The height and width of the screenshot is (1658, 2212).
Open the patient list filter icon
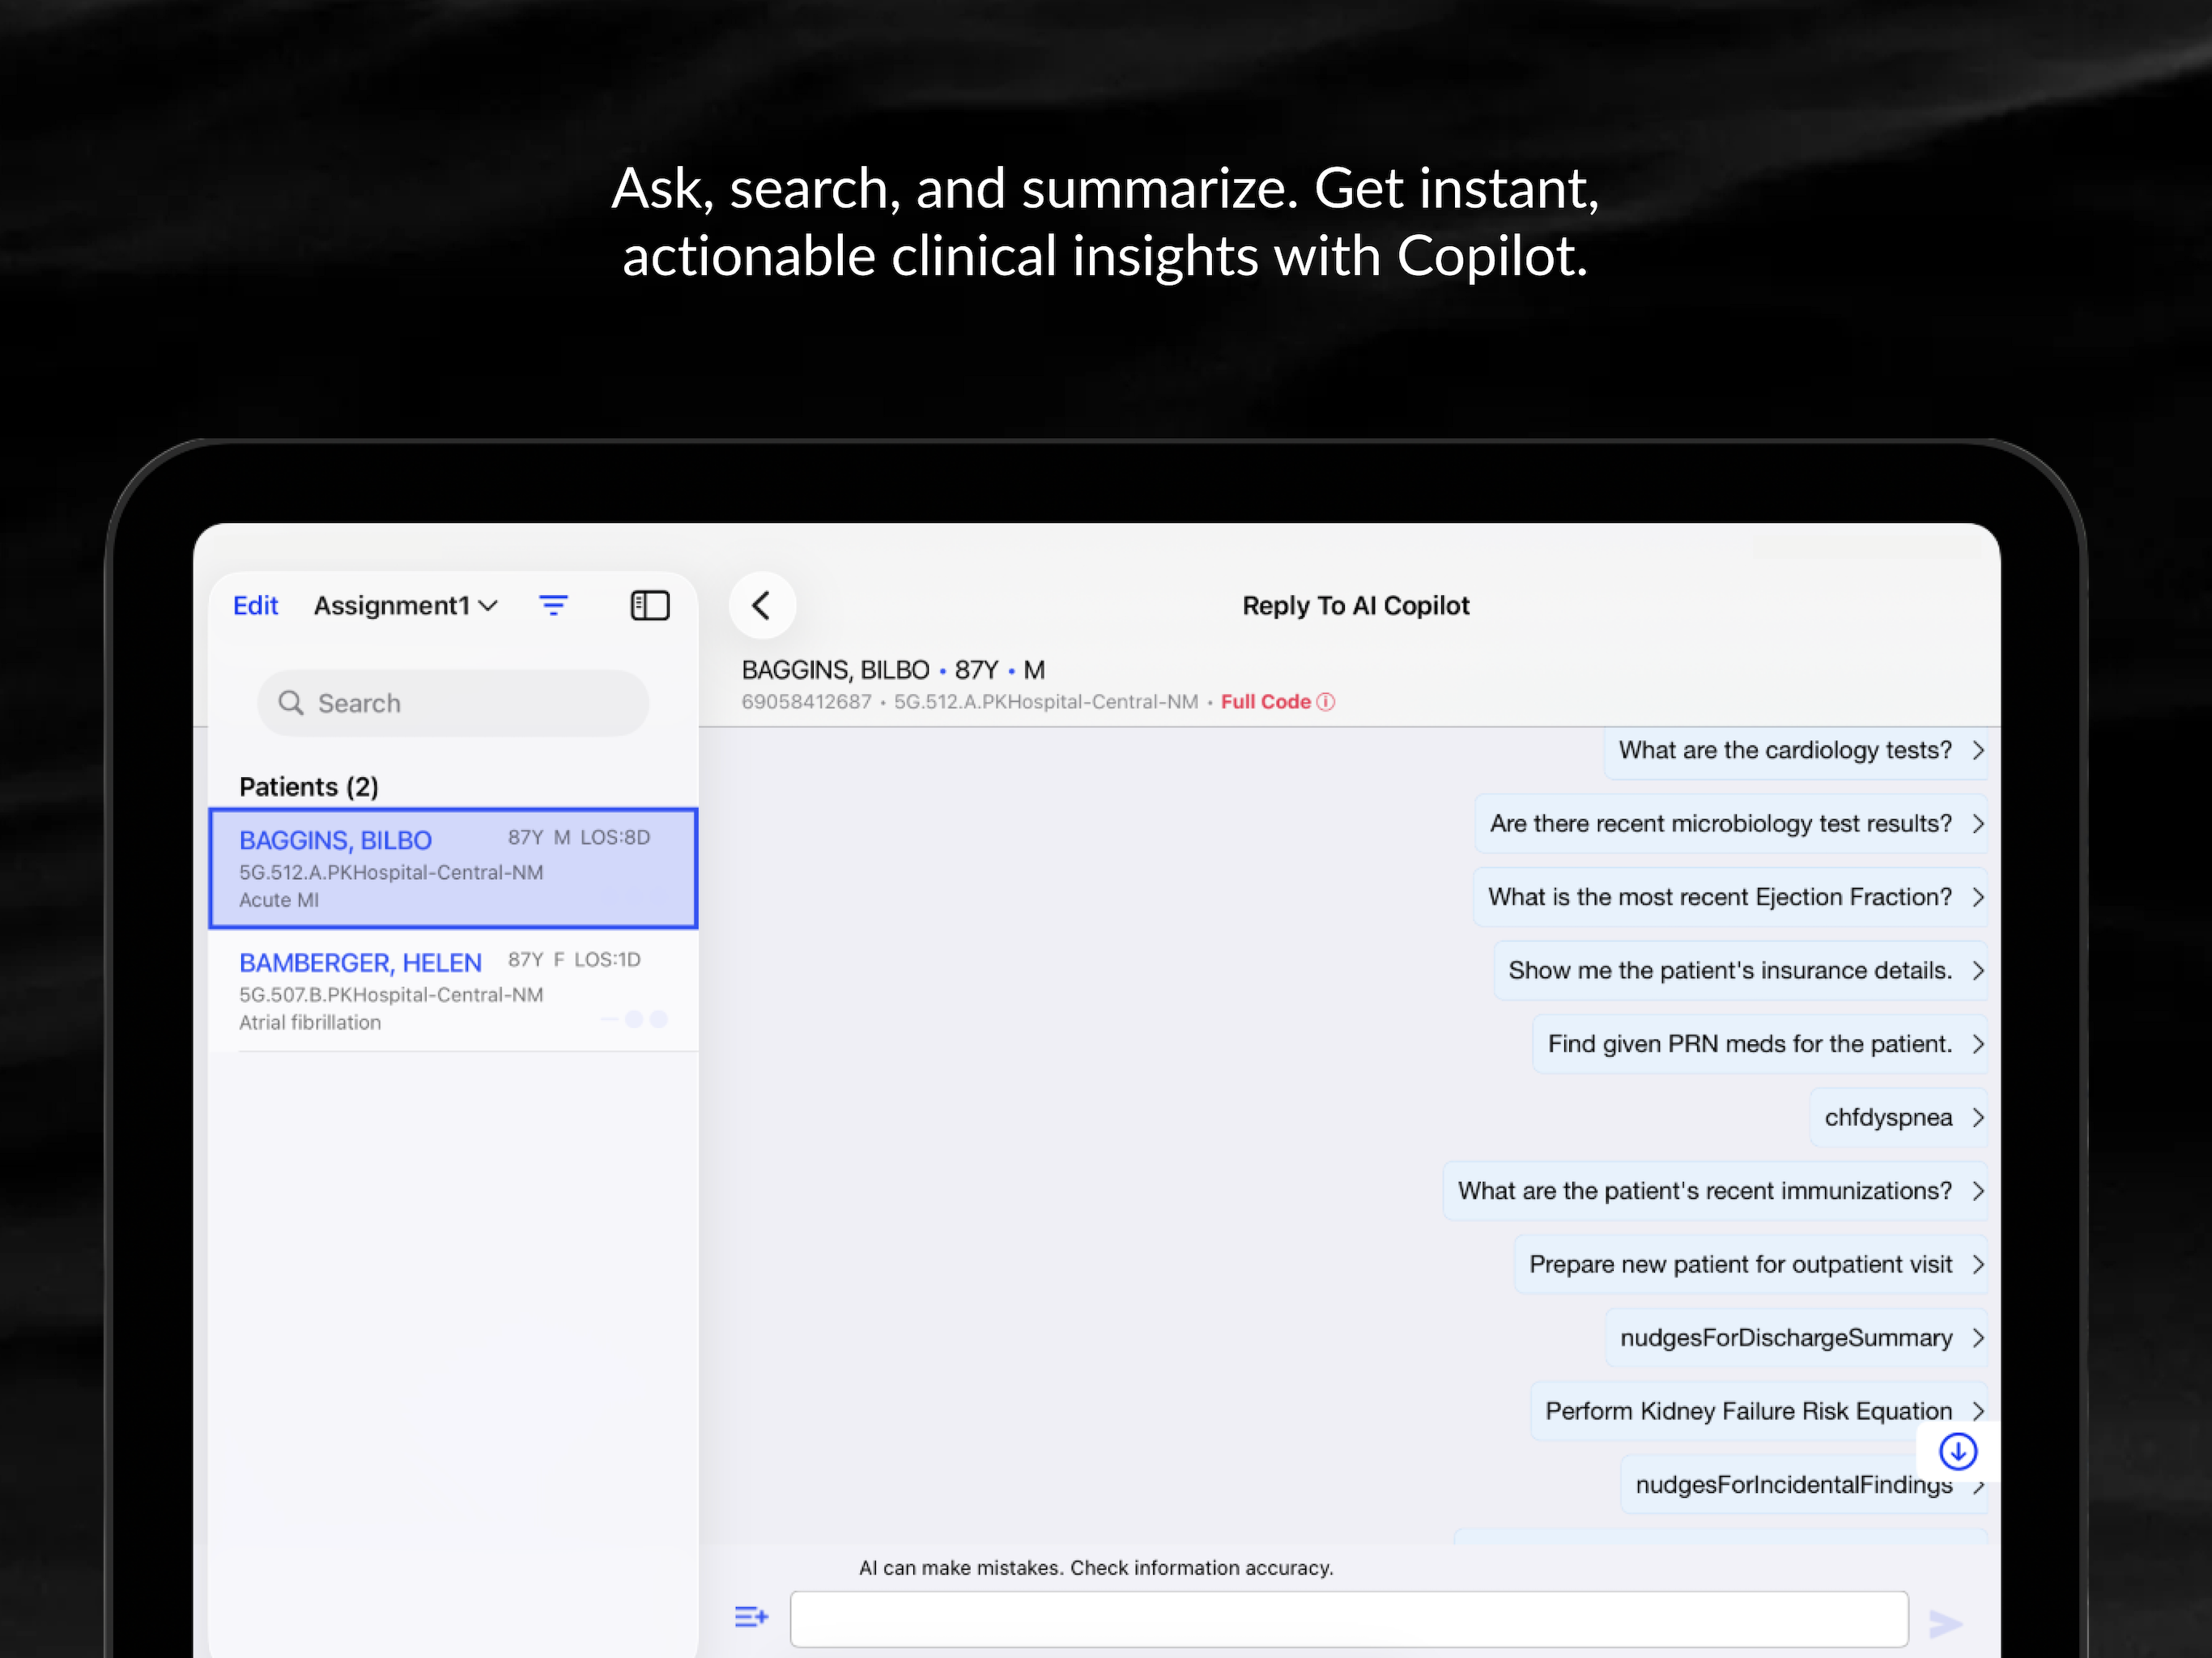tap(553, 605)
